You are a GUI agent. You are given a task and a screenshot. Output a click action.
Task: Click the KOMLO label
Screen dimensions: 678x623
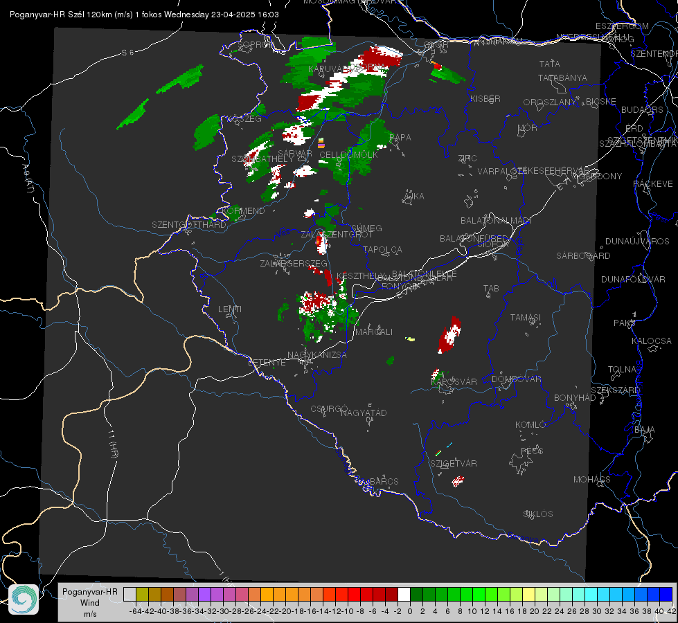tap(530, 425)
